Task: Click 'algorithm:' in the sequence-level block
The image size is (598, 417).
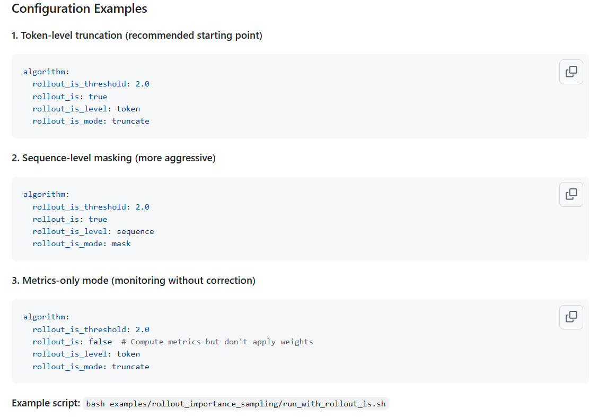Action: point(46,194)
